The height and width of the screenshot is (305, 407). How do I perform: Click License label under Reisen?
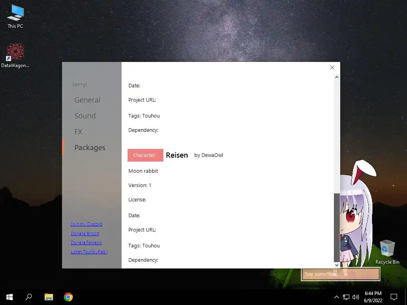(x=137, y=199)
